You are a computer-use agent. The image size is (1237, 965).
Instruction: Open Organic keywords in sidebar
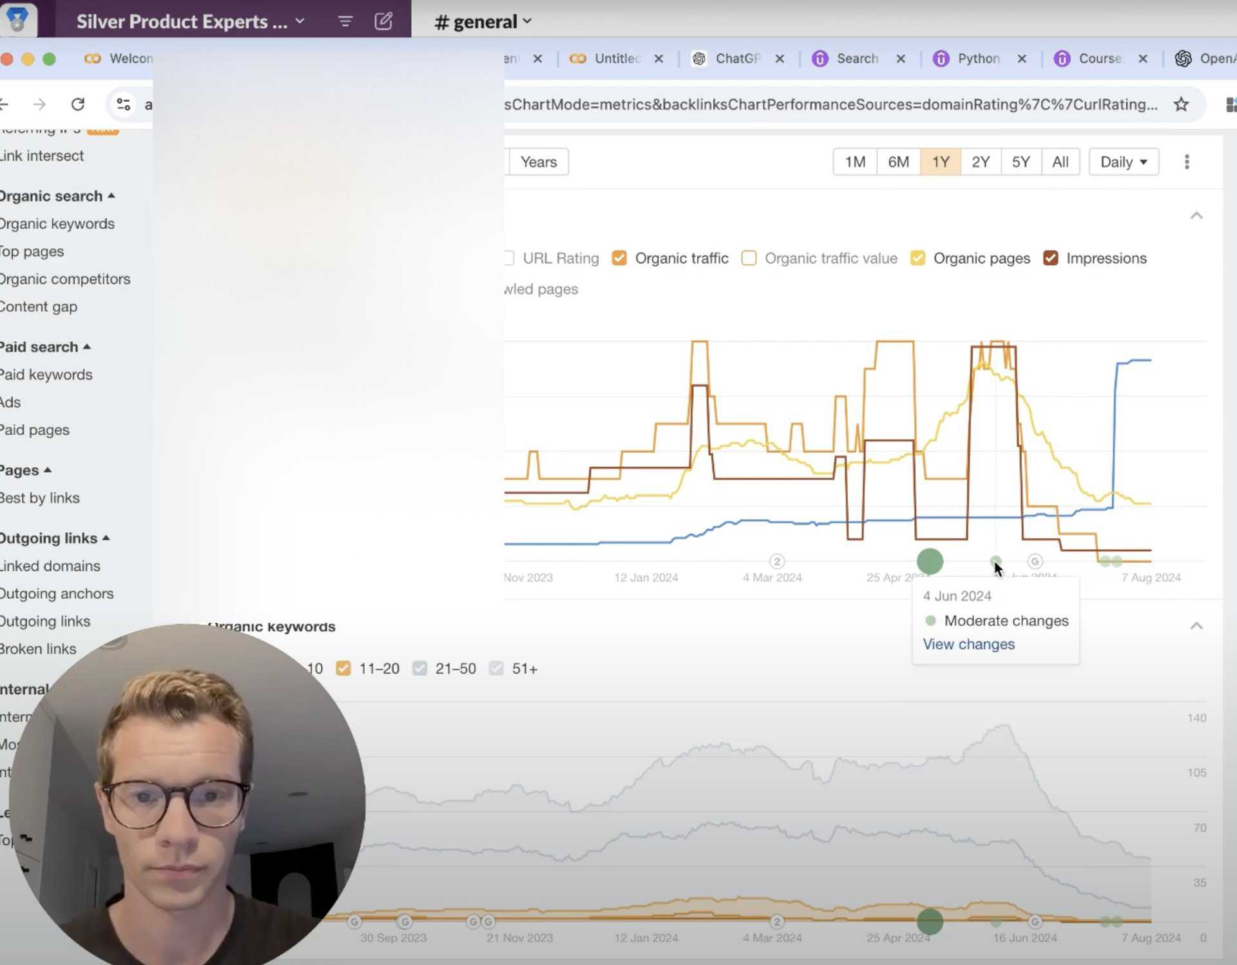pyautogui.click(x=57, y=224)
